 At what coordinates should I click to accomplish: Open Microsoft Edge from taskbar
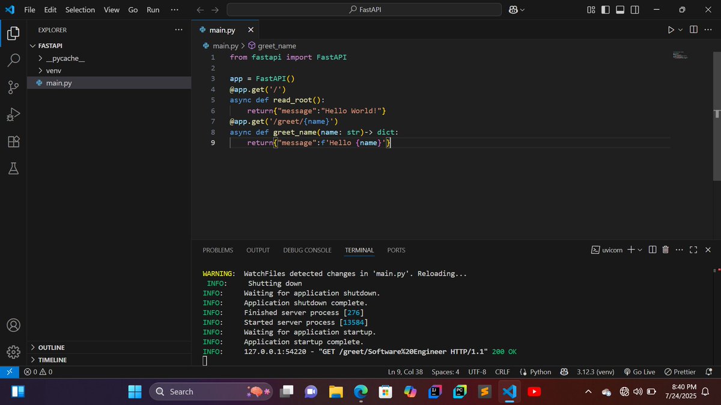click(360, 391)
